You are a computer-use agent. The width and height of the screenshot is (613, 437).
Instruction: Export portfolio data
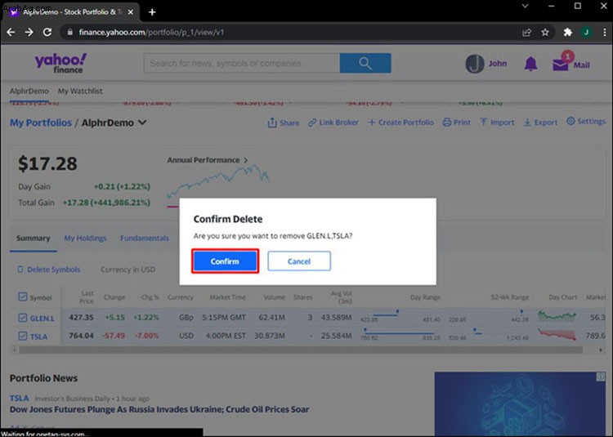(x=541, y=123)
